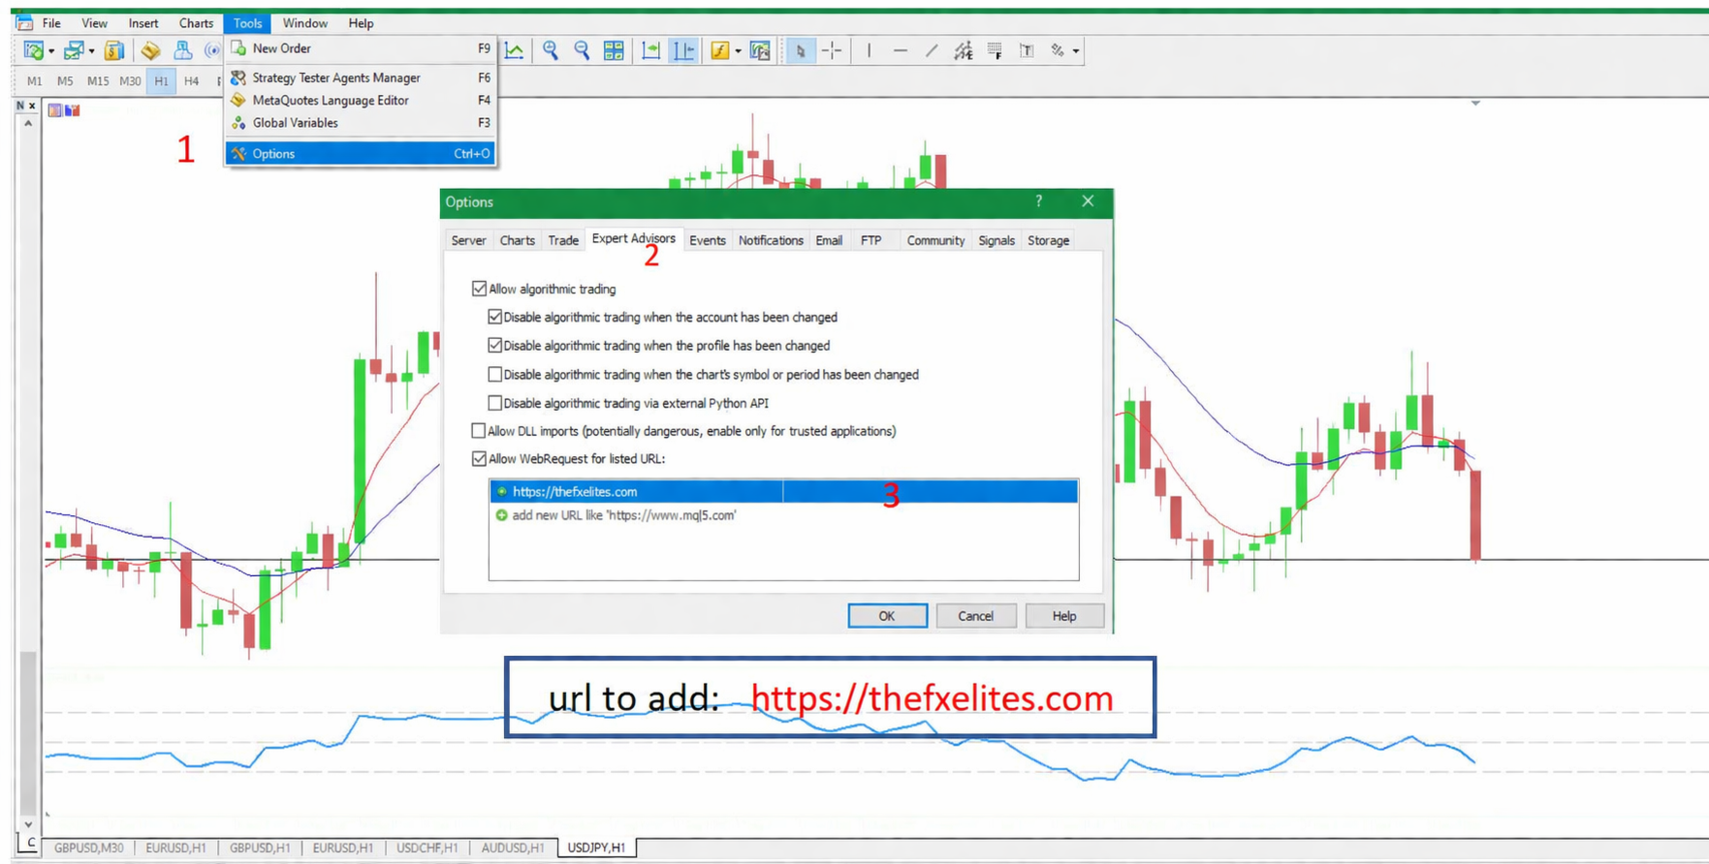Viewport: 1709px width, 864px height.
Task: Tile chart windows using grid icon
Action: coord(614,50)
